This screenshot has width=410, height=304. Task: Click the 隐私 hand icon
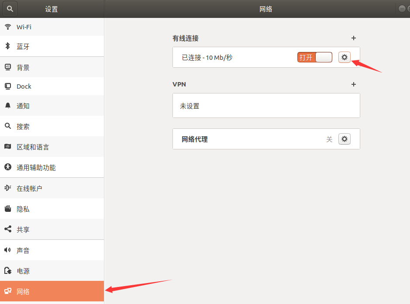(x=8, y=208)
